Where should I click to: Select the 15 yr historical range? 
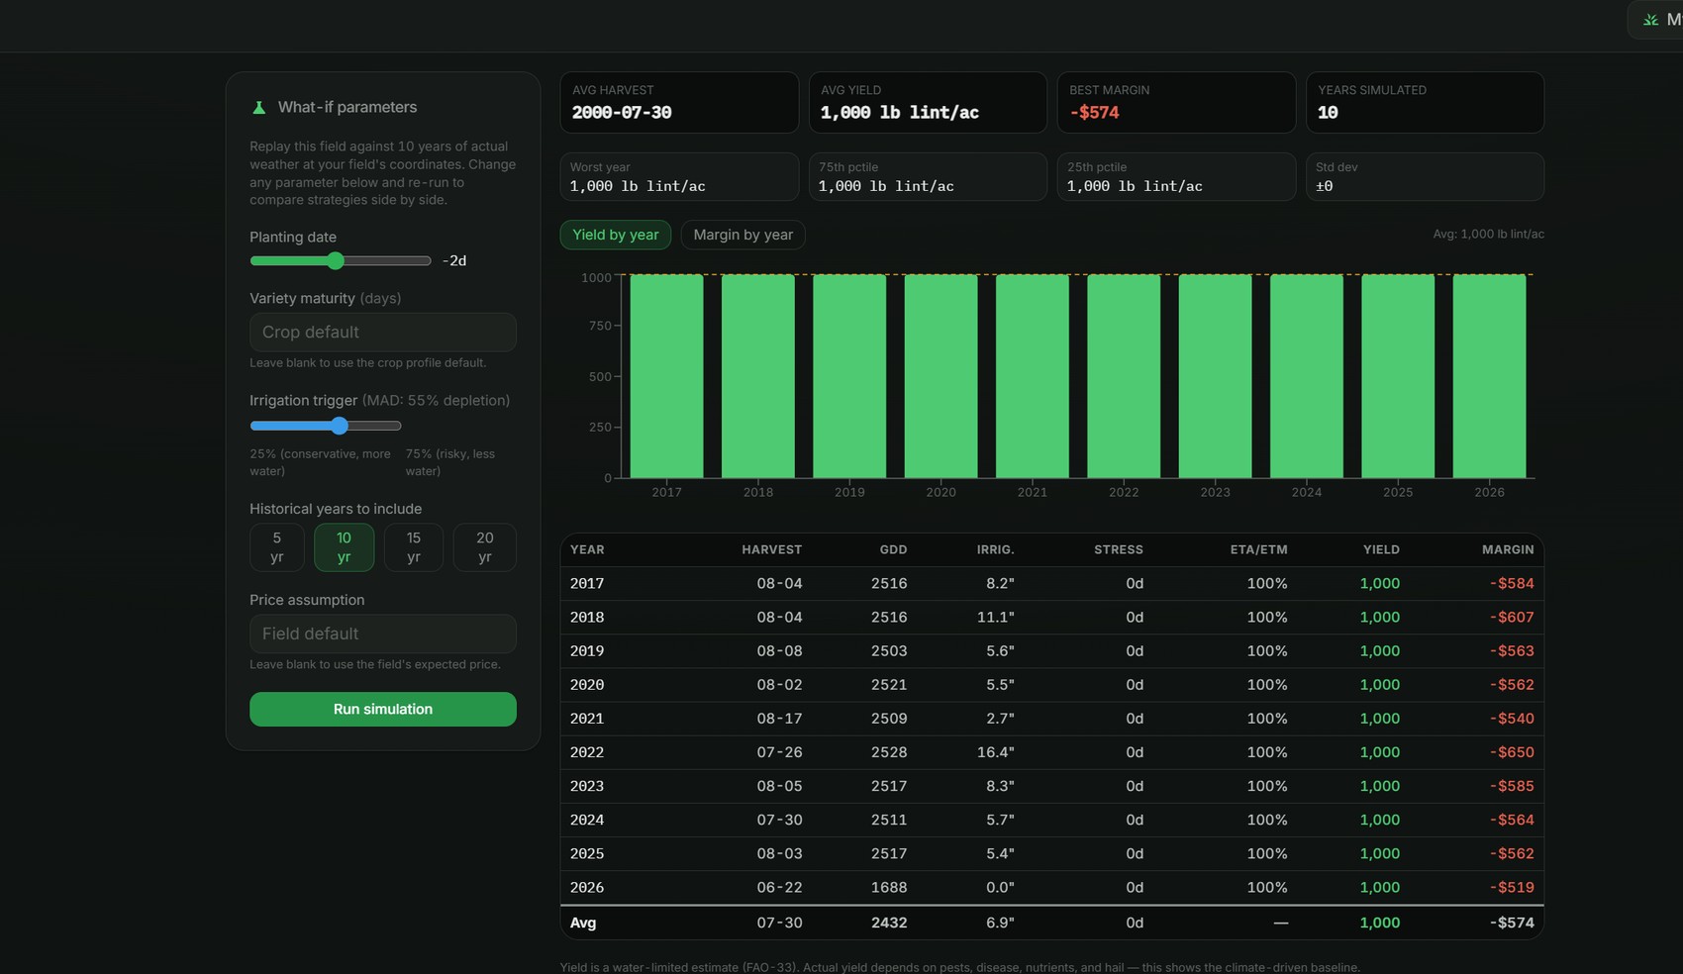point(414,547)
